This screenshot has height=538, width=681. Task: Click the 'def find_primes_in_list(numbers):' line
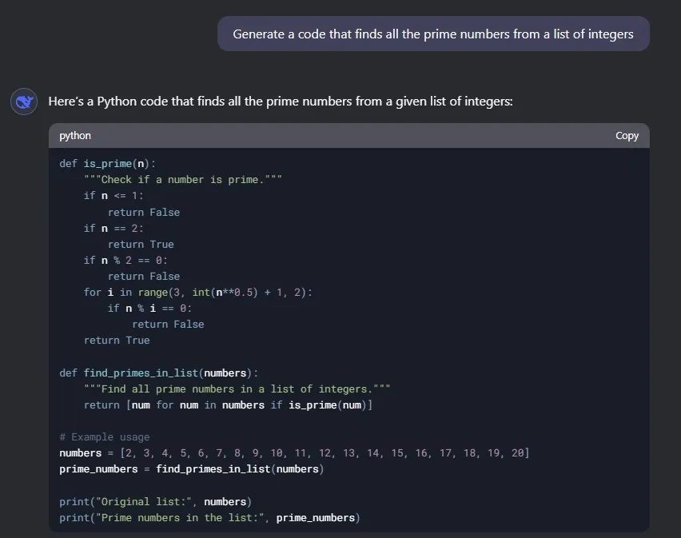(x=158, y=373)
